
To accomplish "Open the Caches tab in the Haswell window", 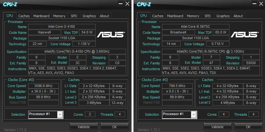I will (24, 16).
